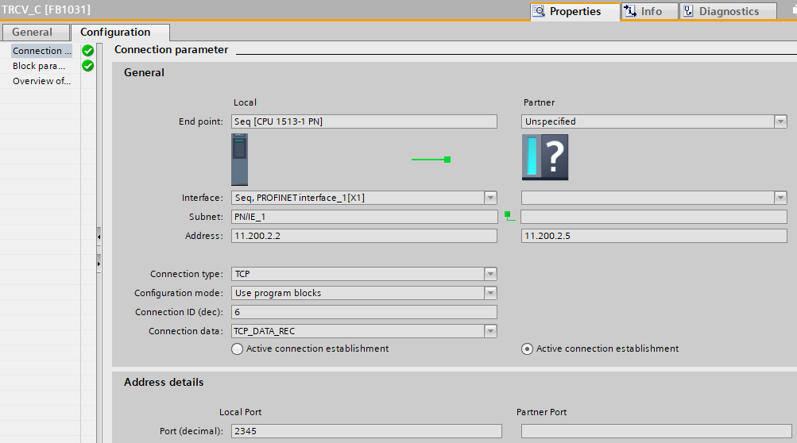Image resolution: width=797 pixels, height=443 pixels.
Task: Click the partner address field 11.200.2.5
Action: coord(653,236)
